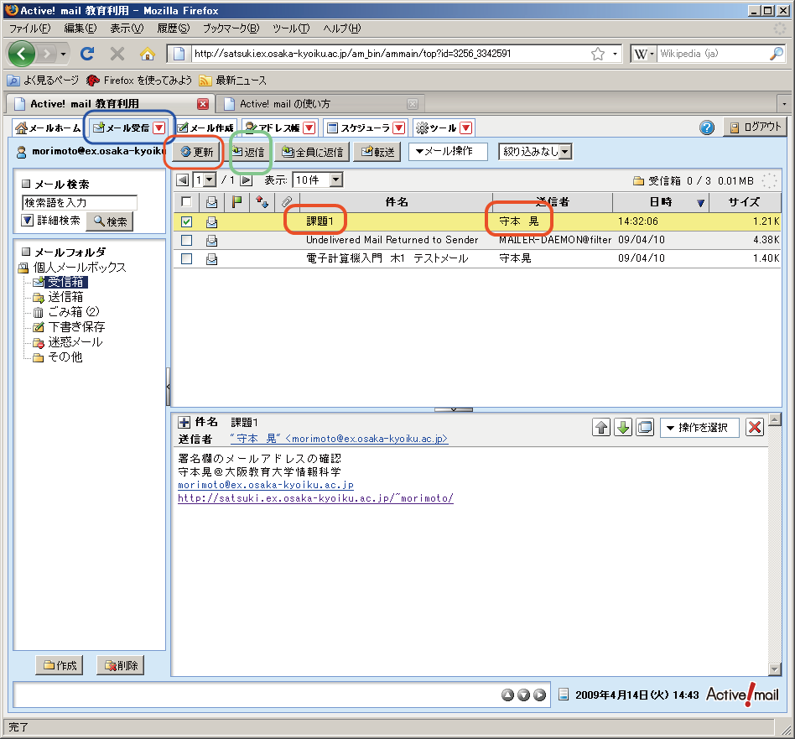Open the ブックマーク menu
The height and width of the screenshot is (739, 795).
coord(231,29)
